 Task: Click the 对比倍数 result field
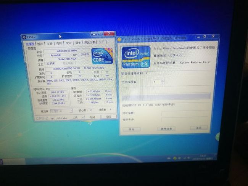click(x=185, y=113)
